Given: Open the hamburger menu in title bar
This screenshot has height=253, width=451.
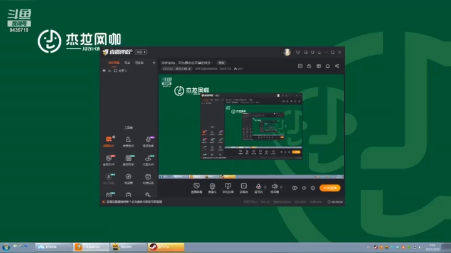Looking at the screenshot, I should [319, 53].
